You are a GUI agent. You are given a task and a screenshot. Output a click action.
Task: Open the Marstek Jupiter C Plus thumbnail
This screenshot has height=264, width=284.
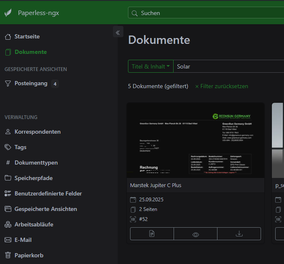pyautogui.click(x=195, y=140)
